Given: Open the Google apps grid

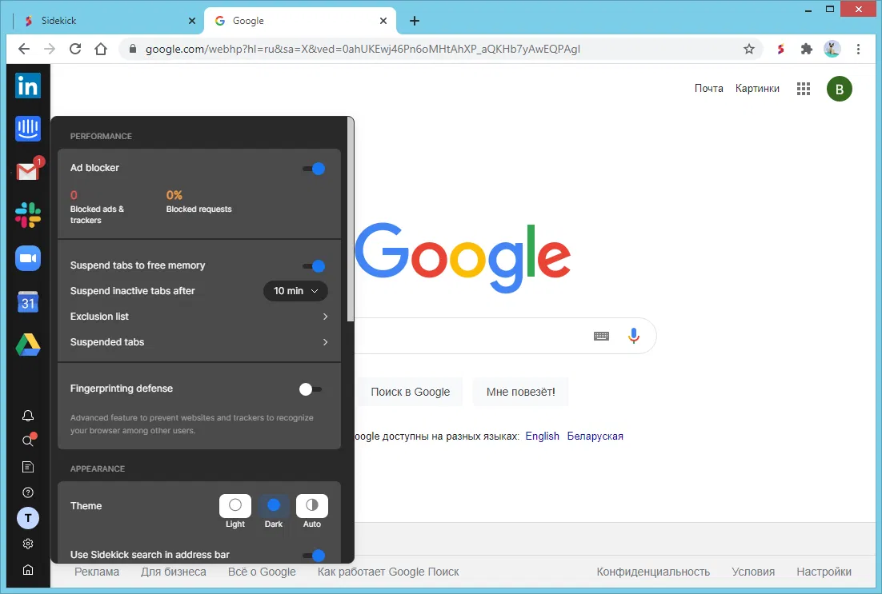Looking at the screenshot, I should click(x=804, y=88).
